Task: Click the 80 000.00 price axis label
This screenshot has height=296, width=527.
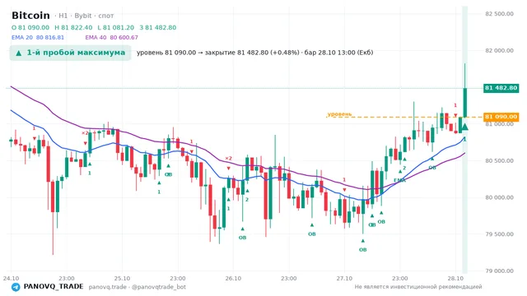Action: [x=500, y=197]
